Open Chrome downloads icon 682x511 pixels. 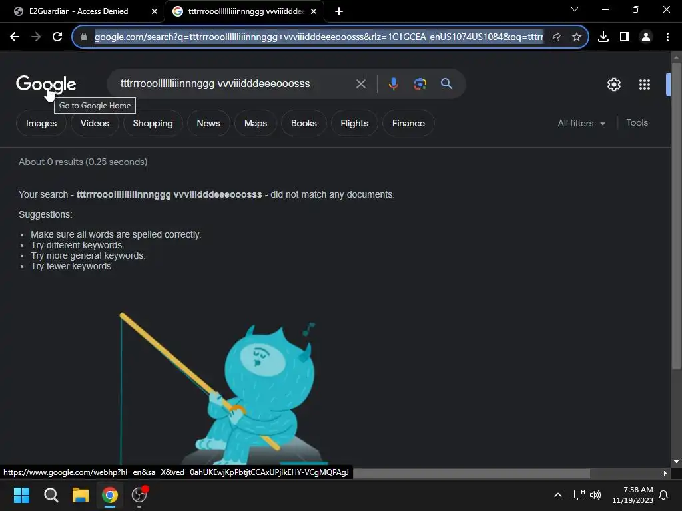[603, 37]
